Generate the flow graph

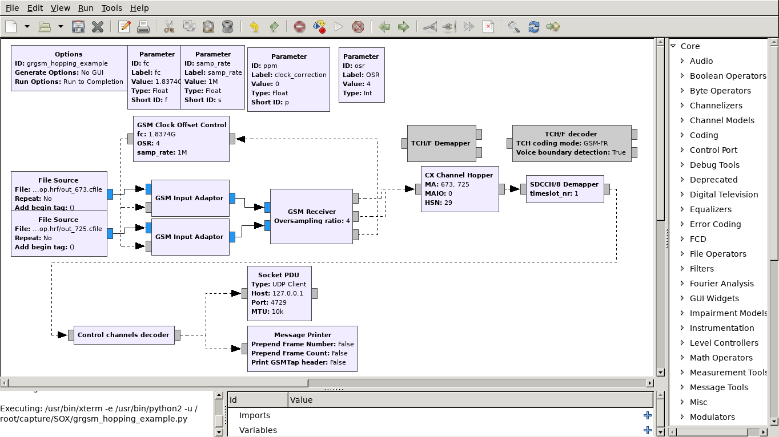point(319,26)
